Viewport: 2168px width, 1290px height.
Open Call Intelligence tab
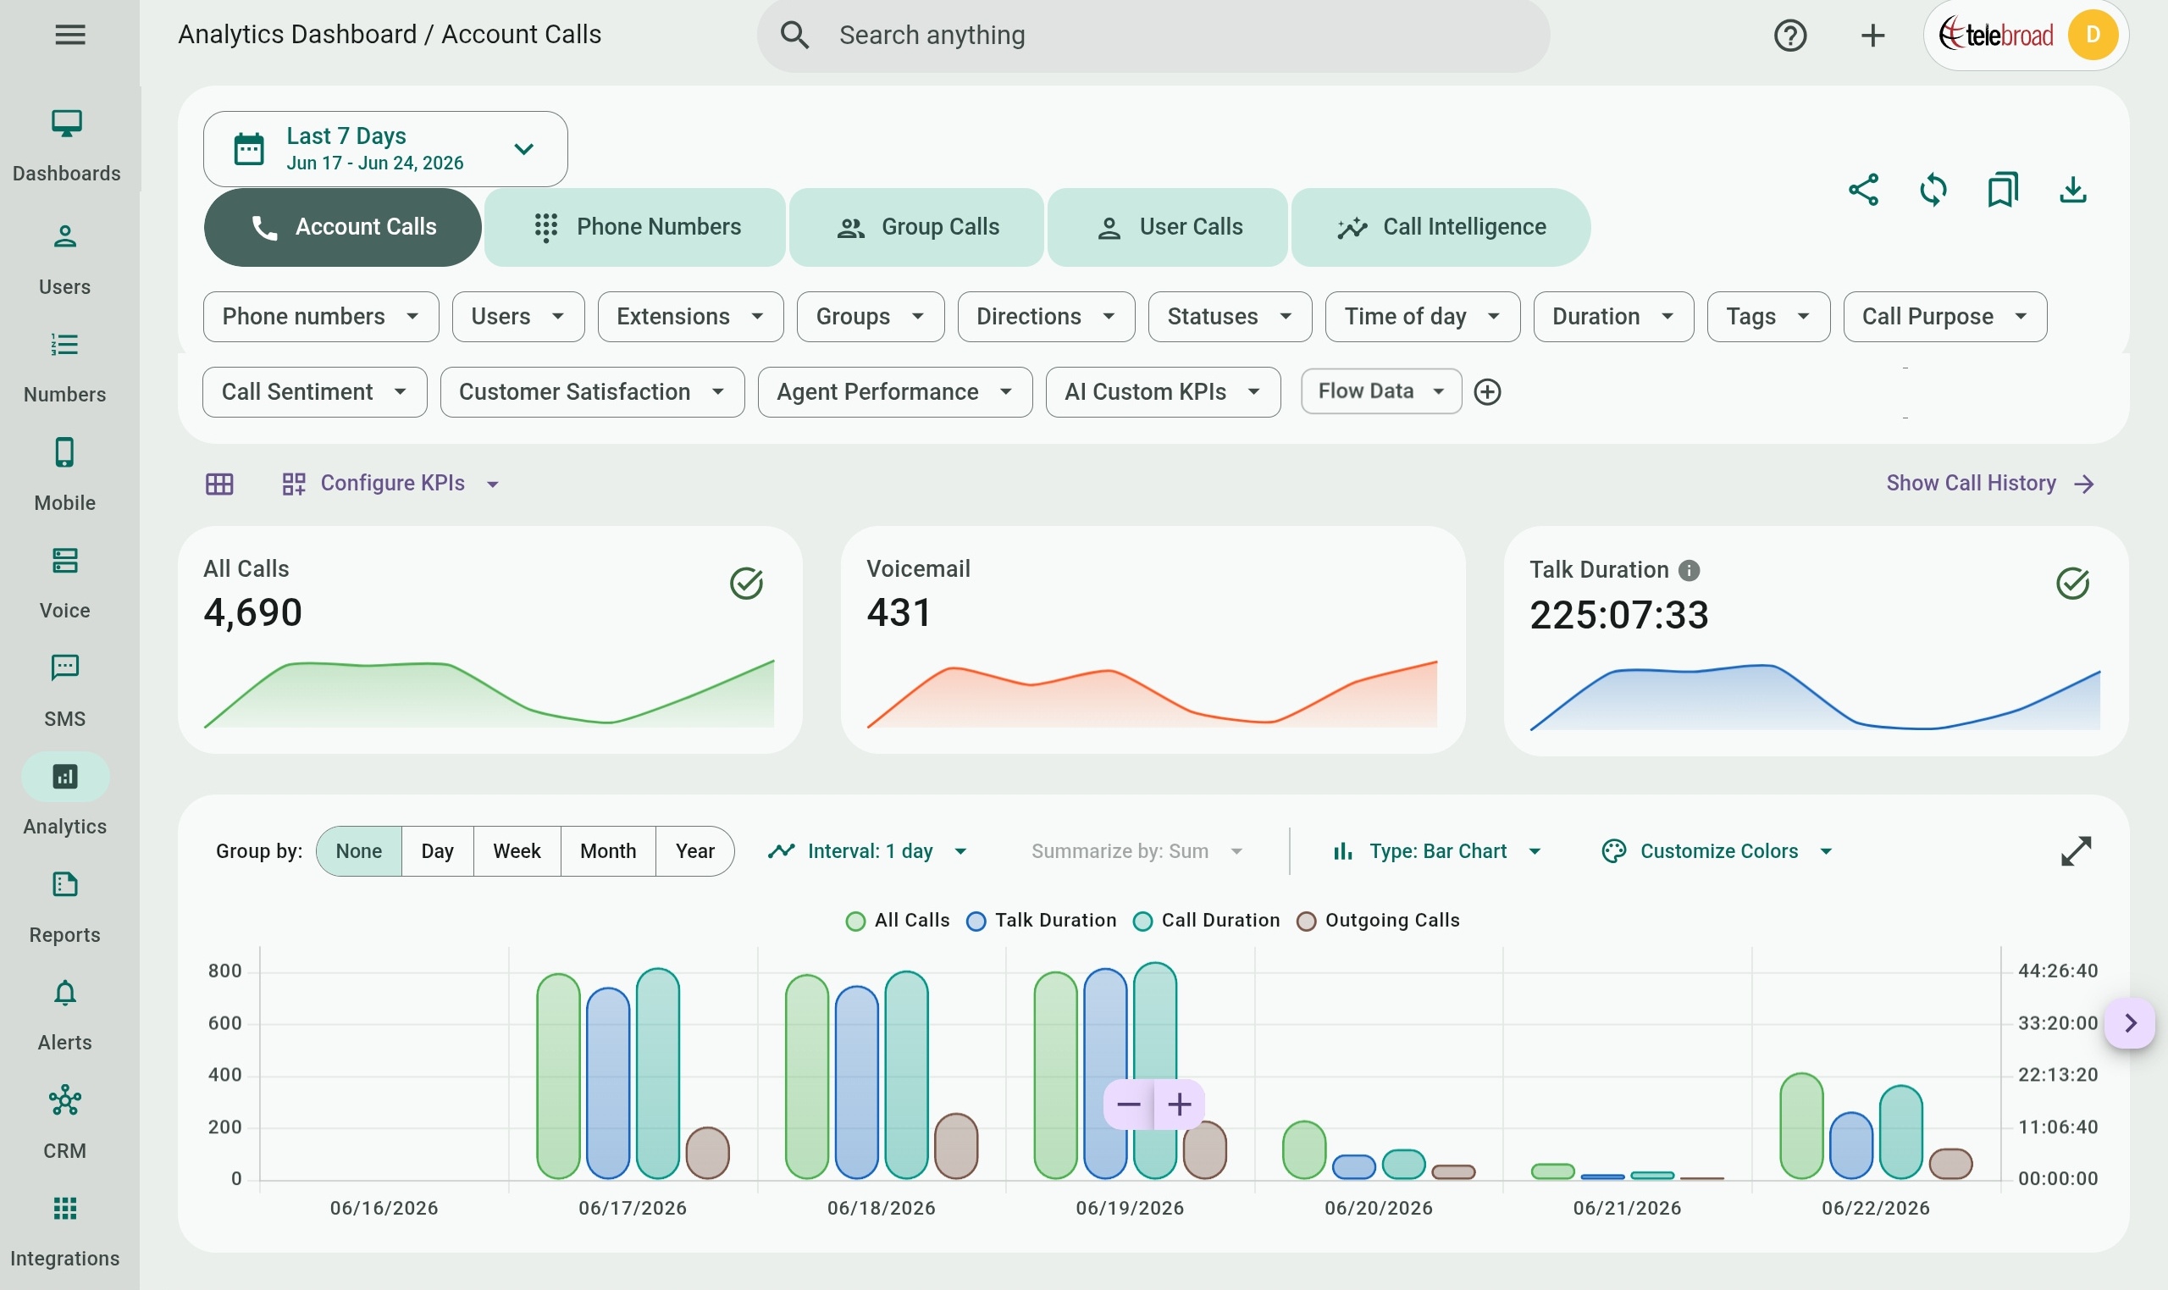pyautogui.click(x=1441, y=227)
